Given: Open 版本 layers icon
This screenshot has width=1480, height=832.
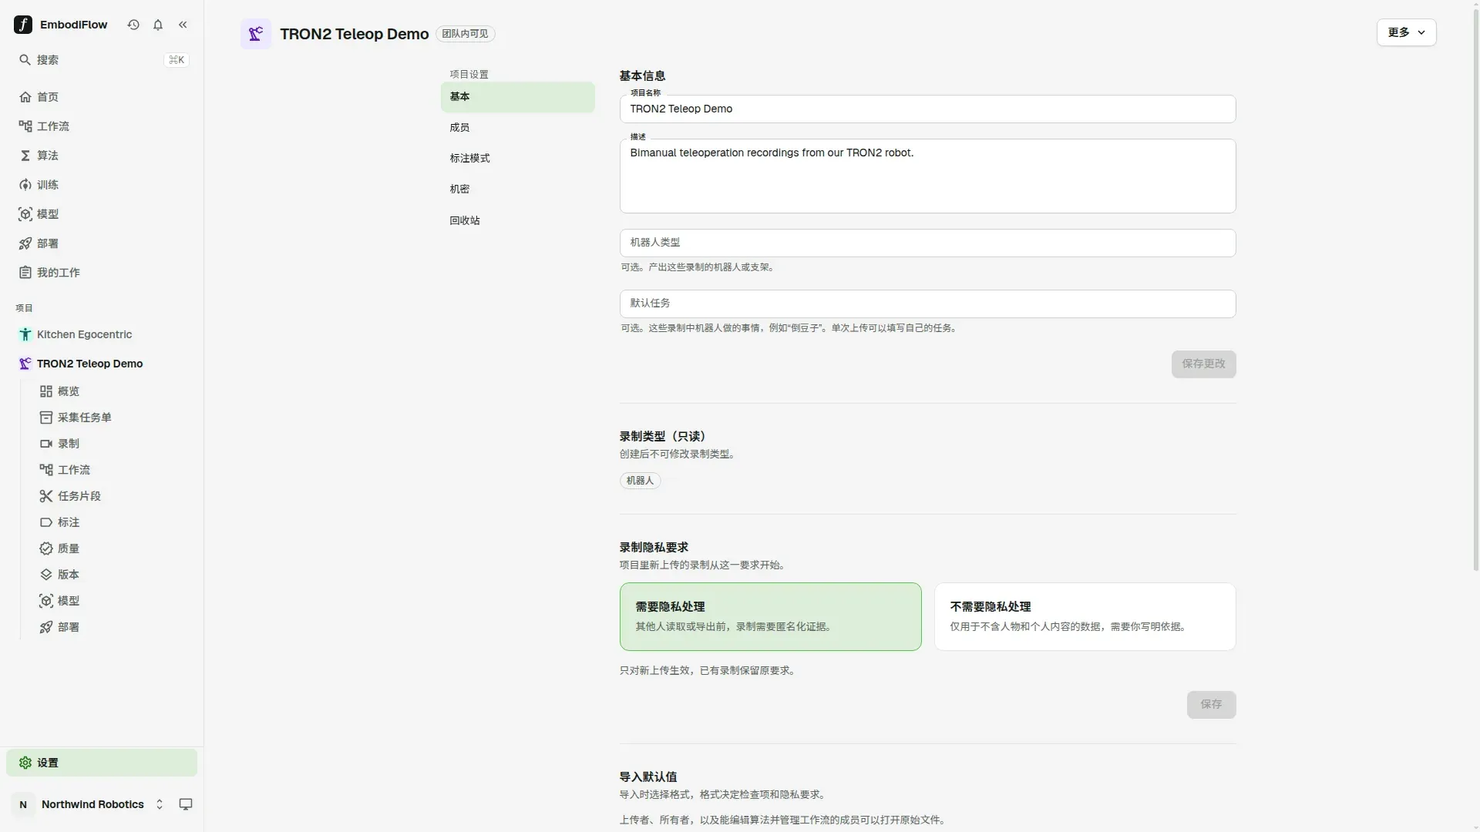Looking at the screenshot, I should pos(46,575).
